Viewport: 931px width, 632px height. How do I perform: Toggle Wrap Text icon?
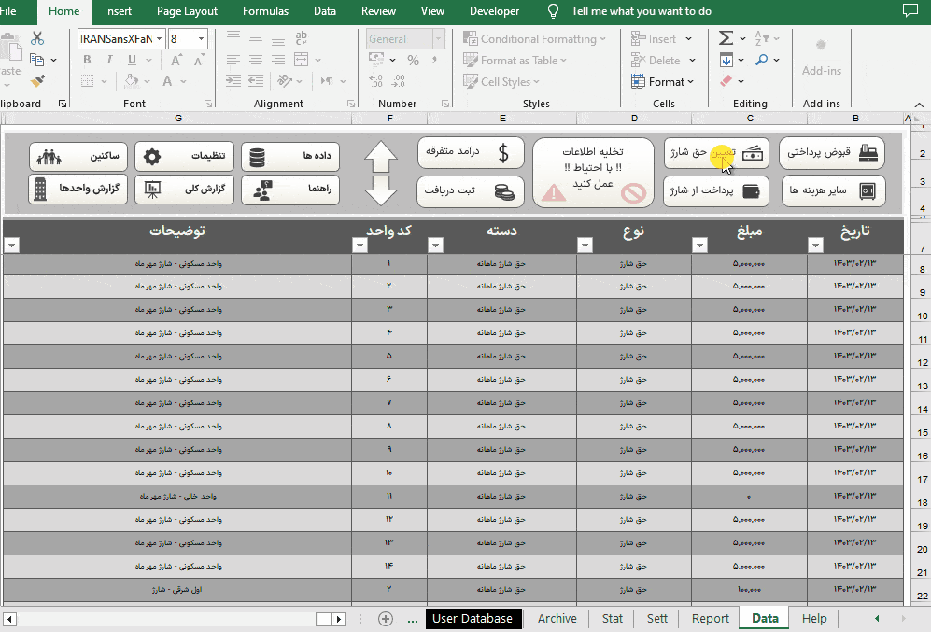302,38
